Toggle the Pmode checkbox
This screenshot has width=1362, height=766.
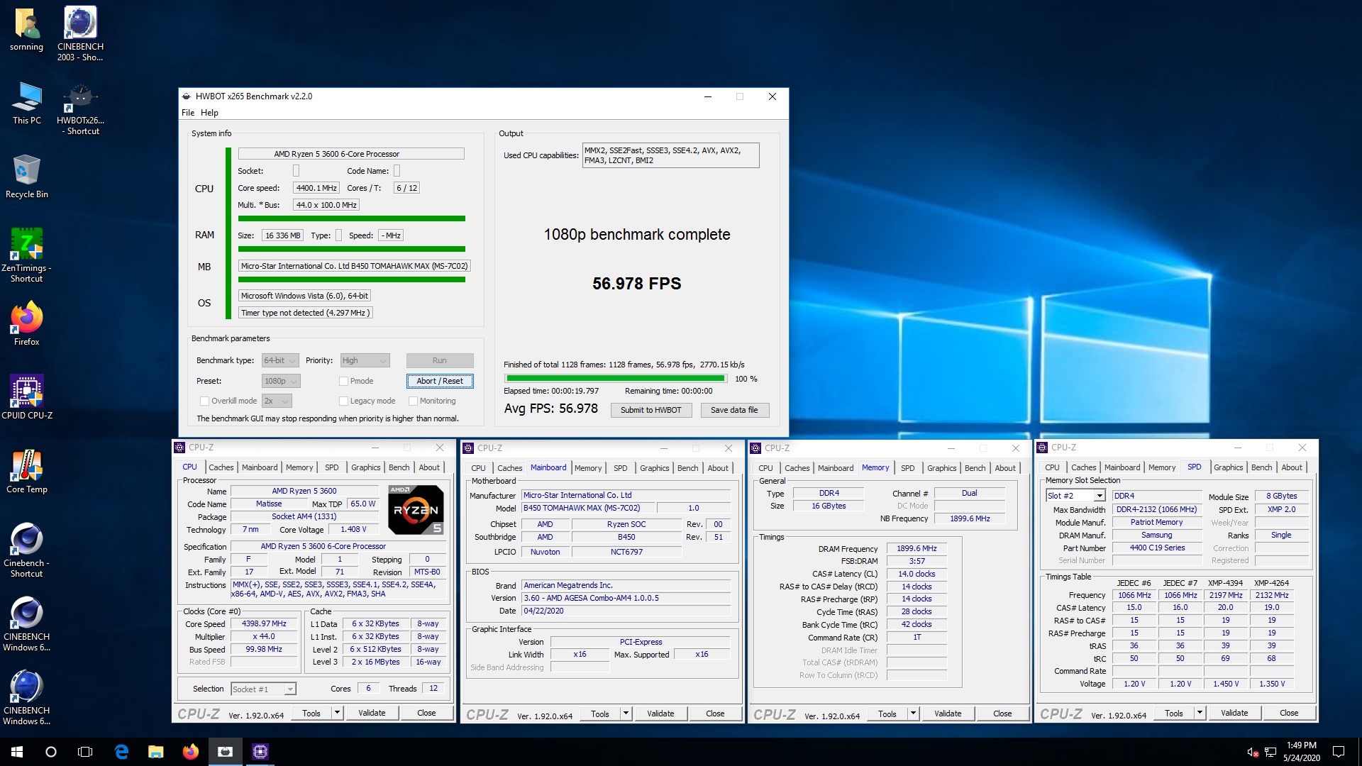coord(344,381)
